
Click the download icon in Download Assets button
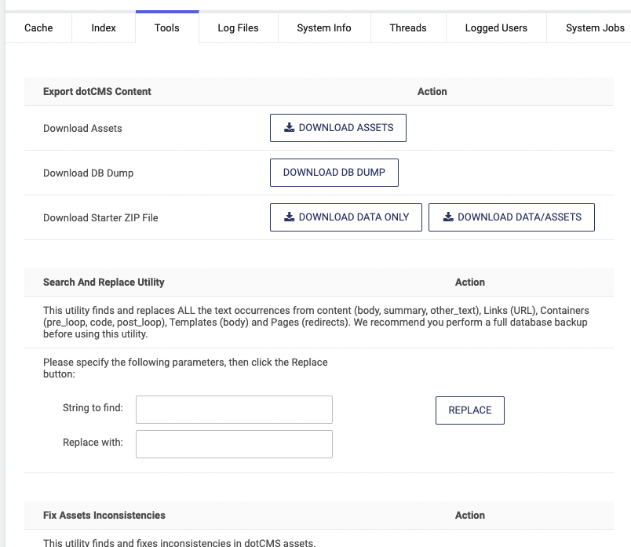289,127
